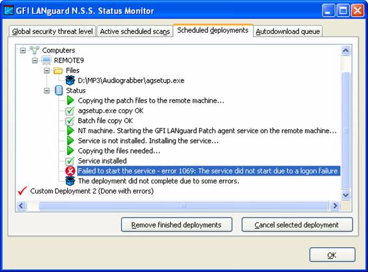Select 'Copying the patch files to the remote machine...' text

pyautogui.click(x=151, y=100)
